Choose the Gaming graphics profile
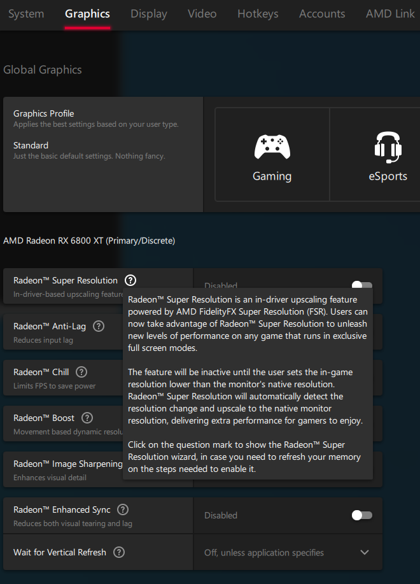The width and height of the screenshot is (420, 584). click(272, 155)
